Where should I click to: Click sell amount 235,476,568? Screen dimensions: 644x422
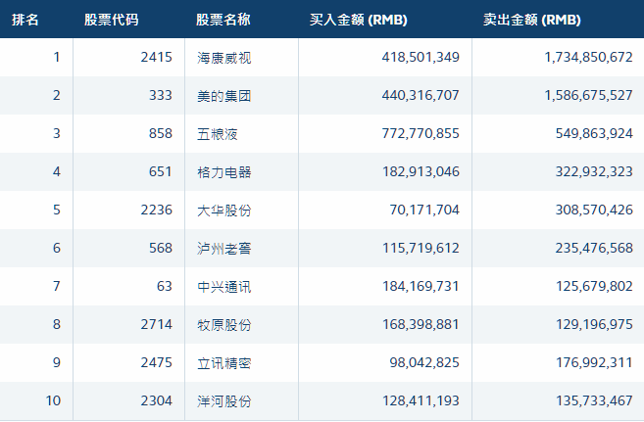click(594, 248)
